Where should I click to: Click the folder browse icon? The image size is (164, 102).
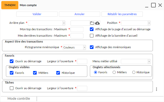[x=92, y=23]
